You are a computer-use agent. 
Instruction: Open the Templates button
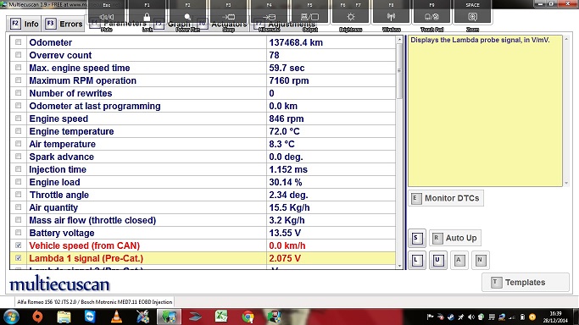coord(525,282)
